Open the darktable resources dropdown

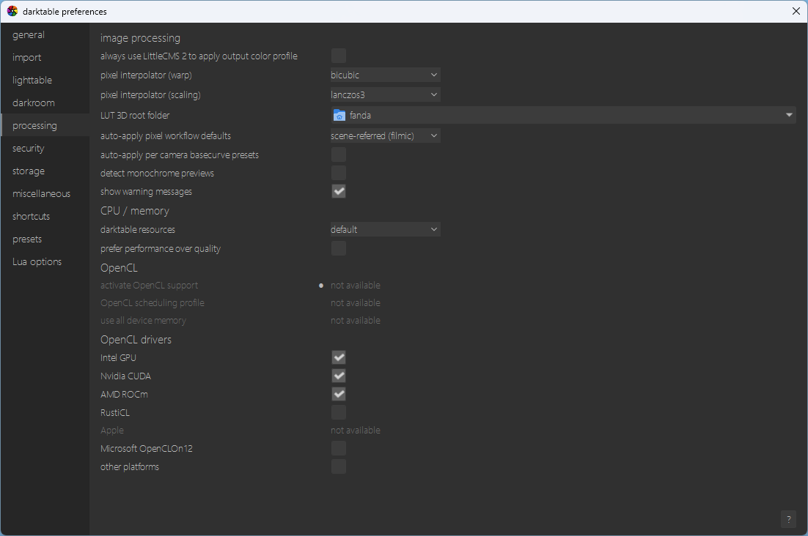click(x=385, y=229)
